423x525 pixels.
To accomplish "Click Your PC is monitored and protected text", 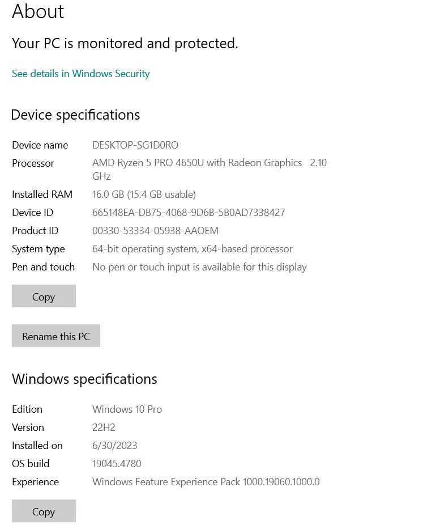I will (125, 44).
